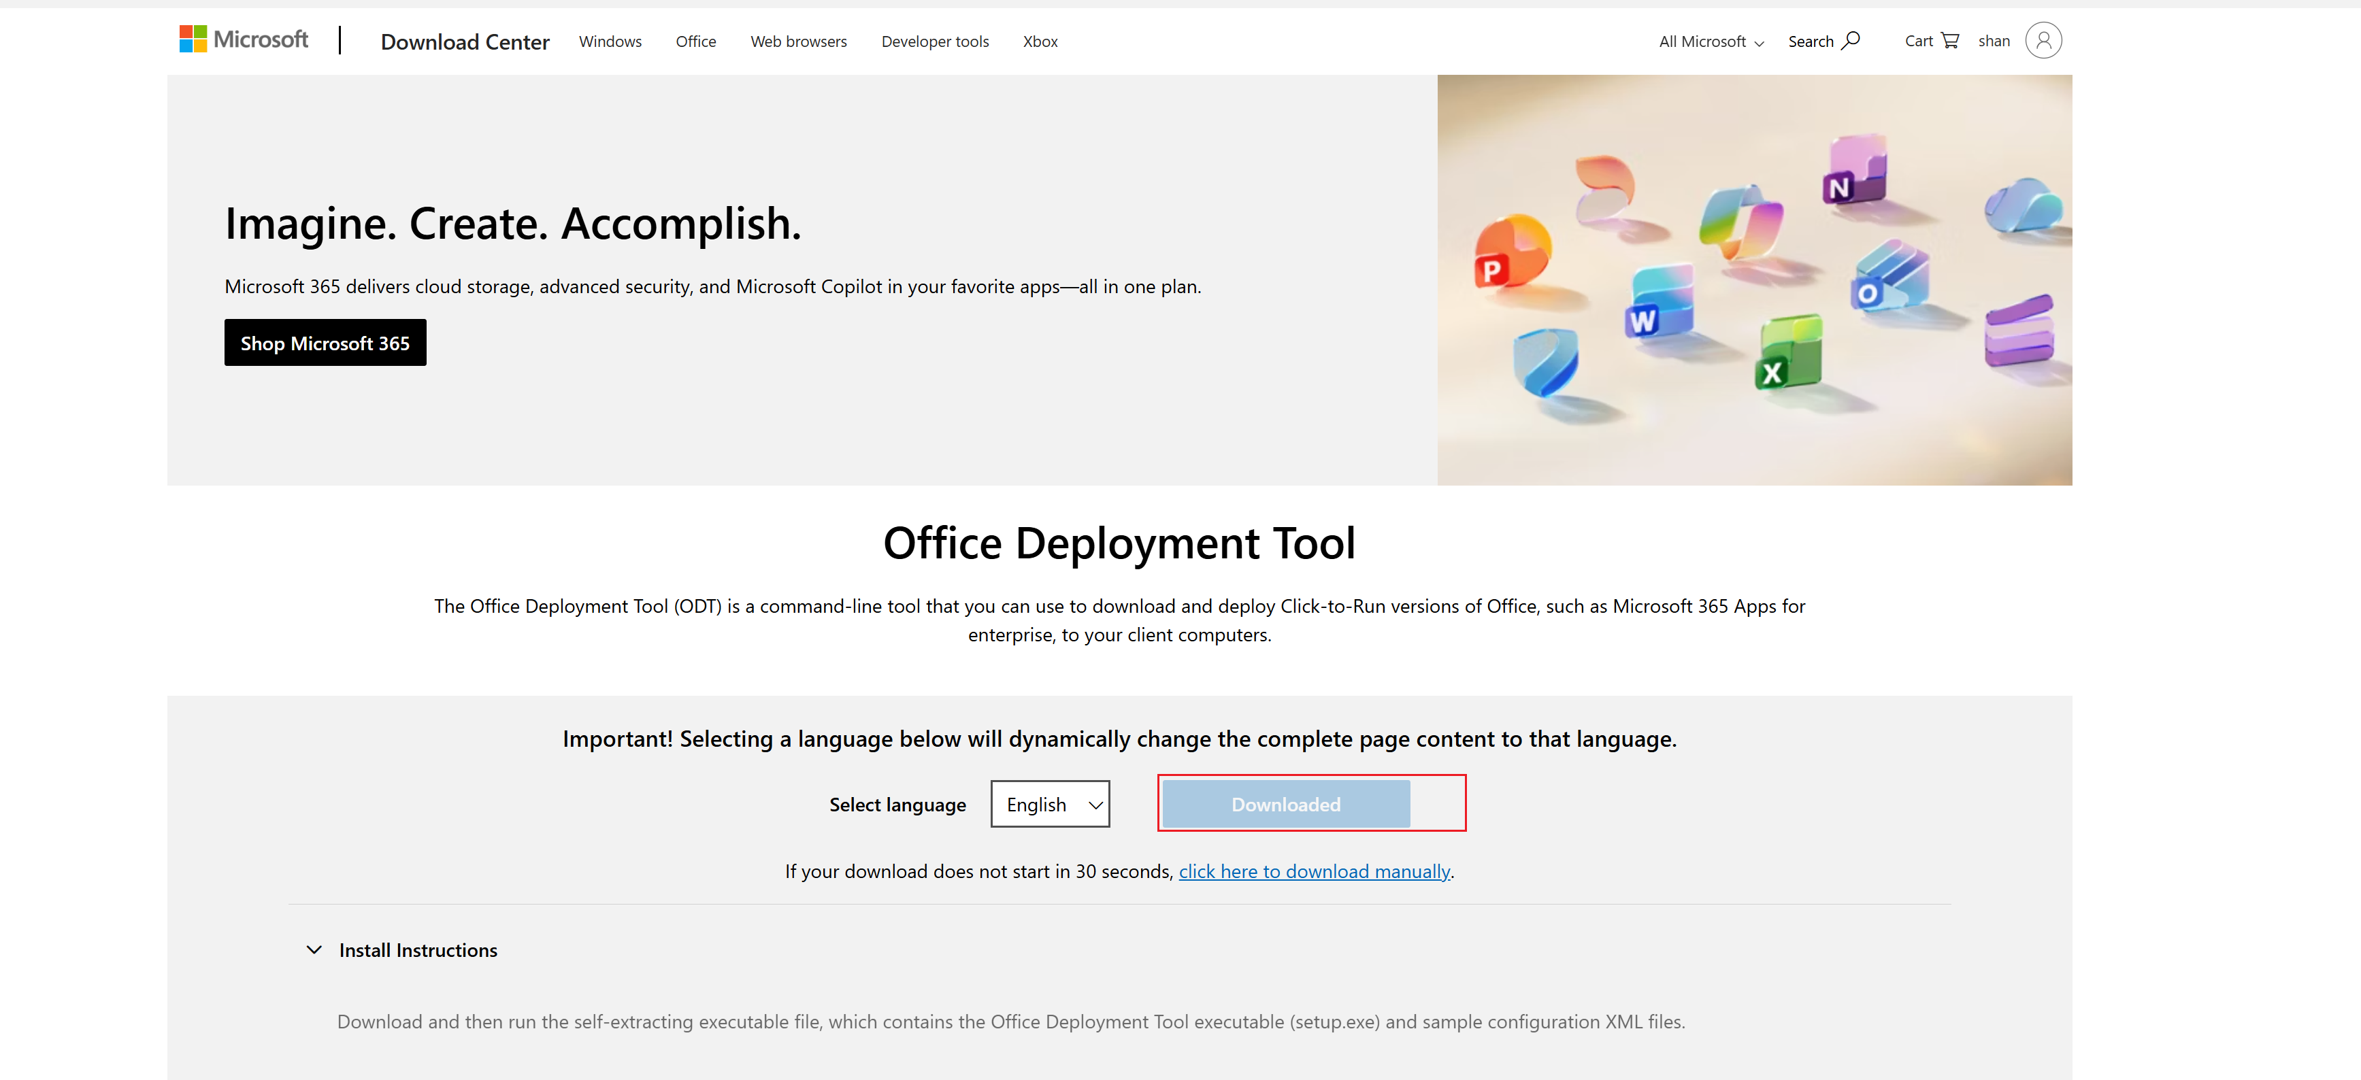
Task: Click the Downloaded button
Action: tap(1285, 803)
